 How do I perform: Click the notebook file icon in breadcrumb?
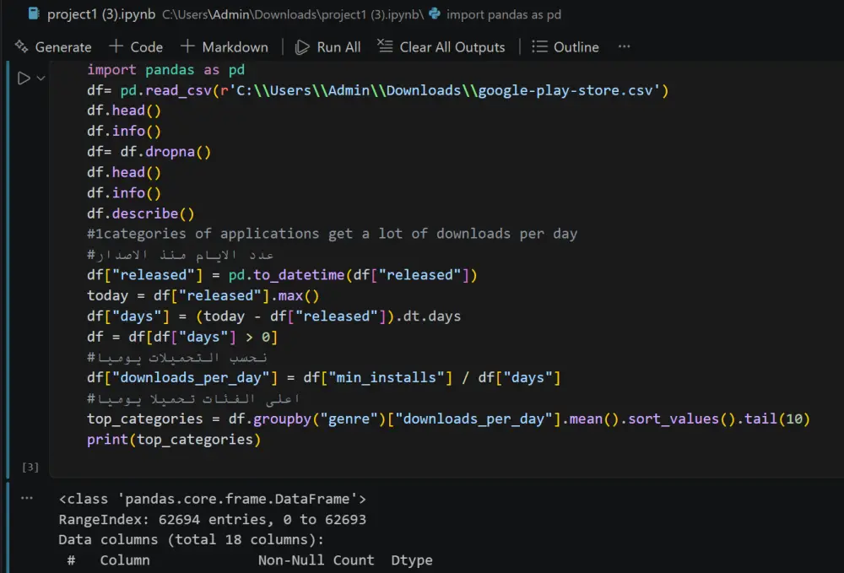(x=34, y=14)
